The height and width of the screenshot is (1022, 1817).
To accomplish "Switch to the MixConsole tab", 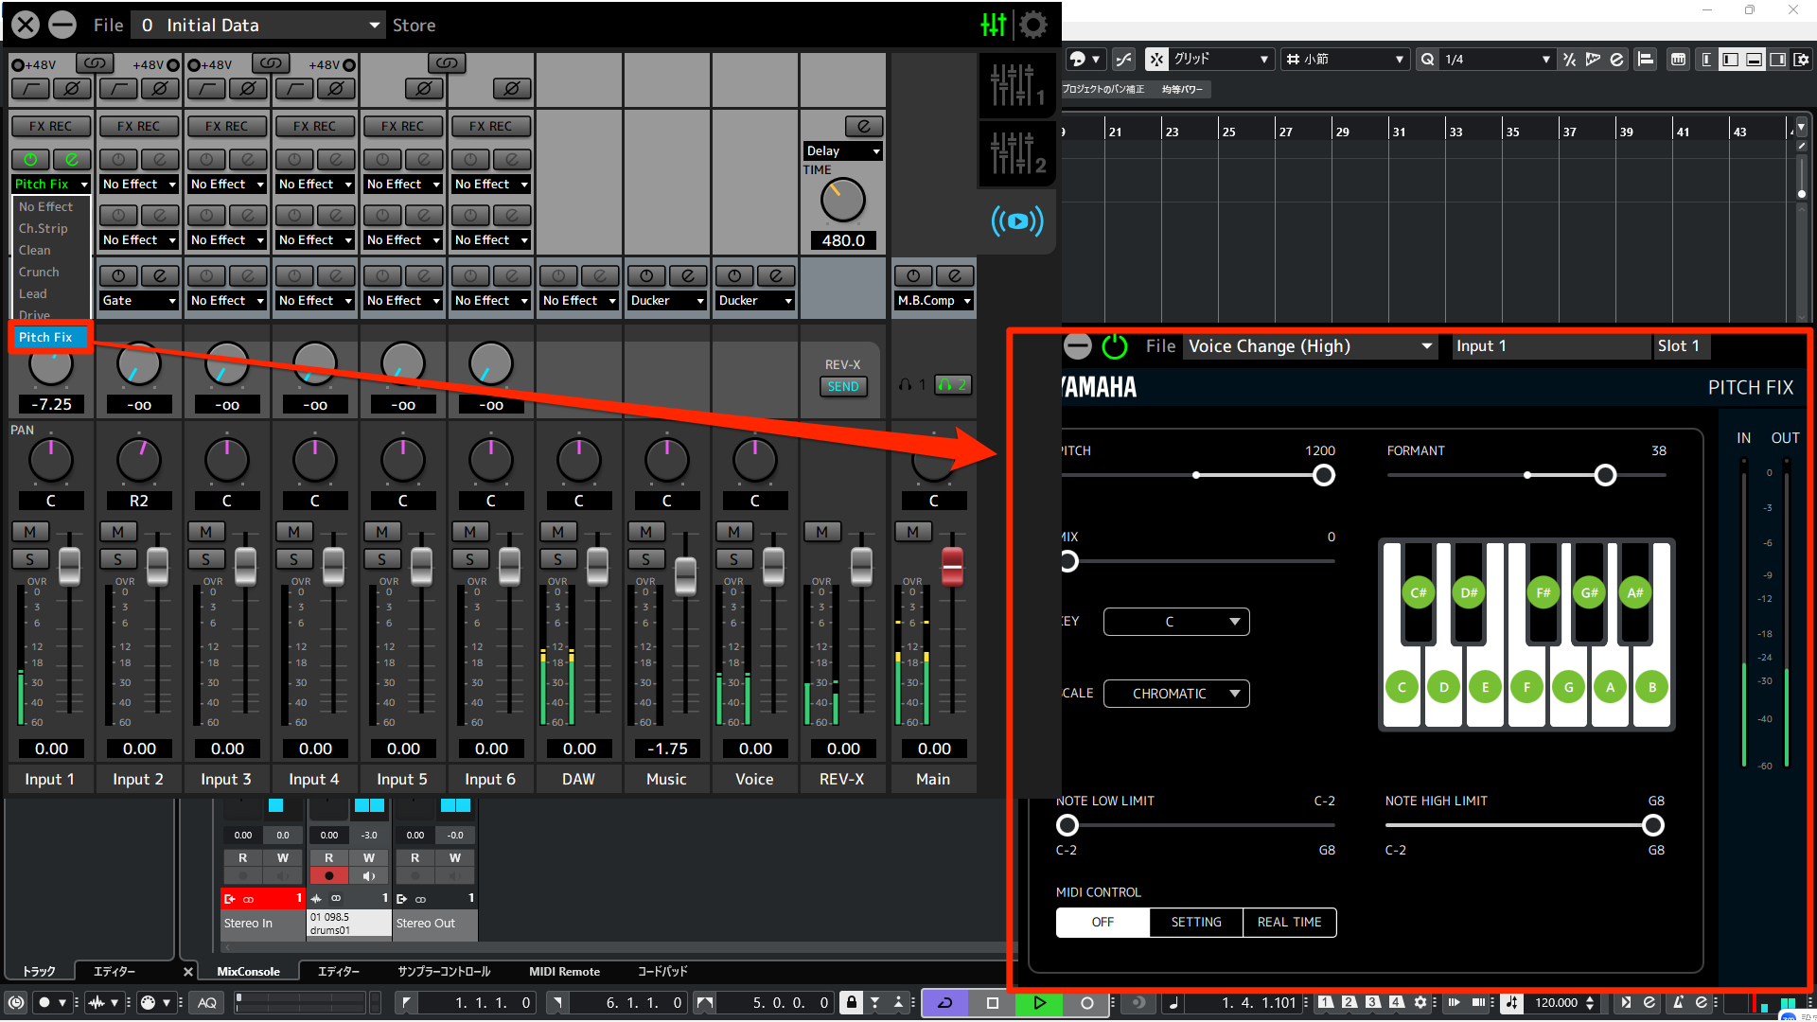I will (x=248, y=971).
